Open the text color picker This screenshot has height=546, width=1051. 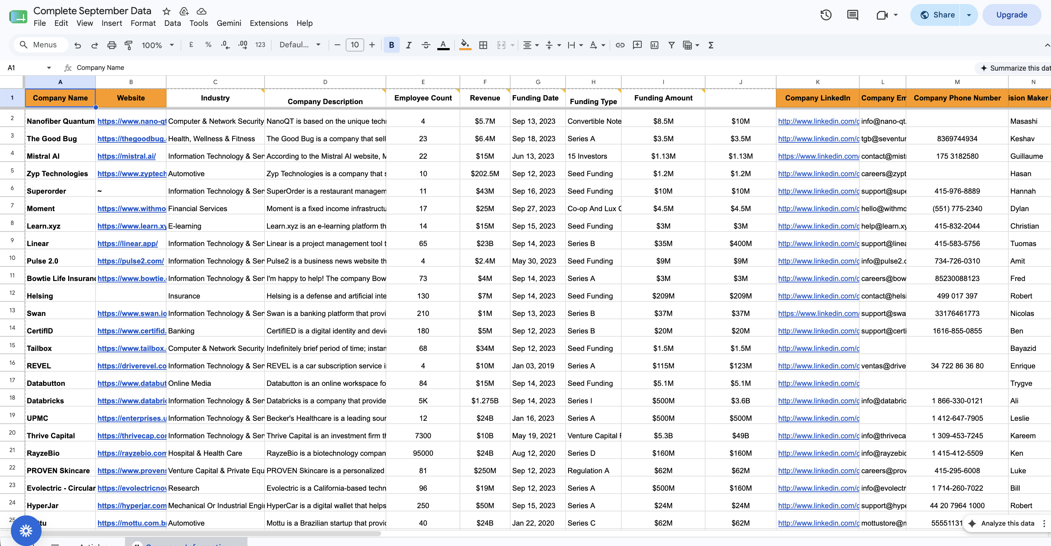click(443, 45)
